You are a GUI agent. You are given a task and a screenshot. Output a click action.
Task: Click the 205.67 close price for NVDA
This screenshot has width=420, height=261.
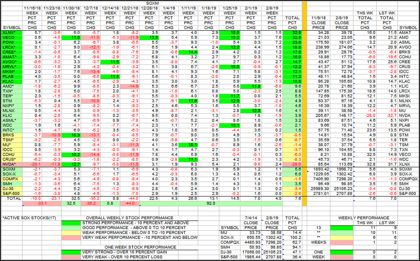tap(319, 116)
